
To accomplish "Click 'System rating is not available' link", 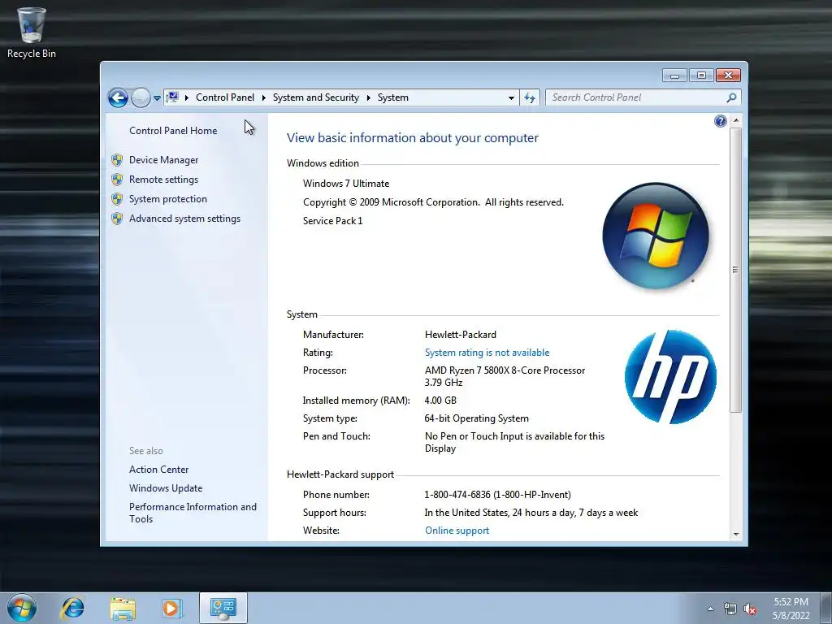I will pyautogui.click(x=487, y=353).
